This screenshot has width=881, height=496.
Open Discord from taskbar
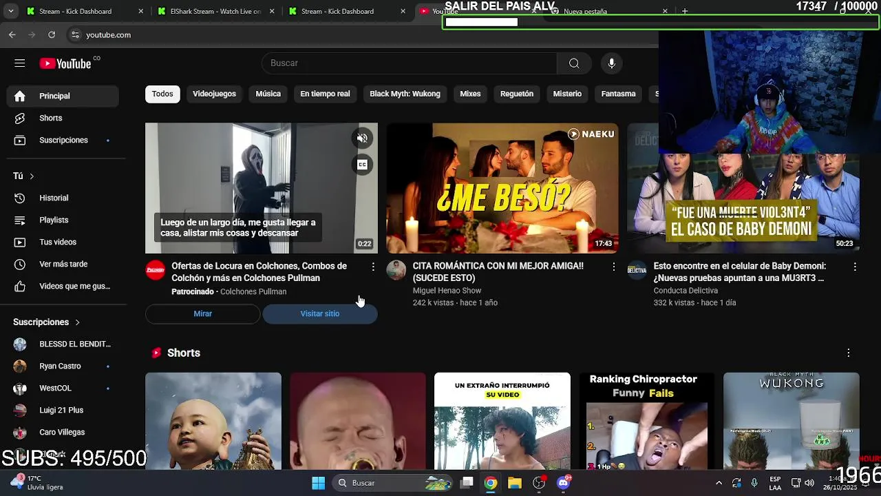[x=564, y=483]
